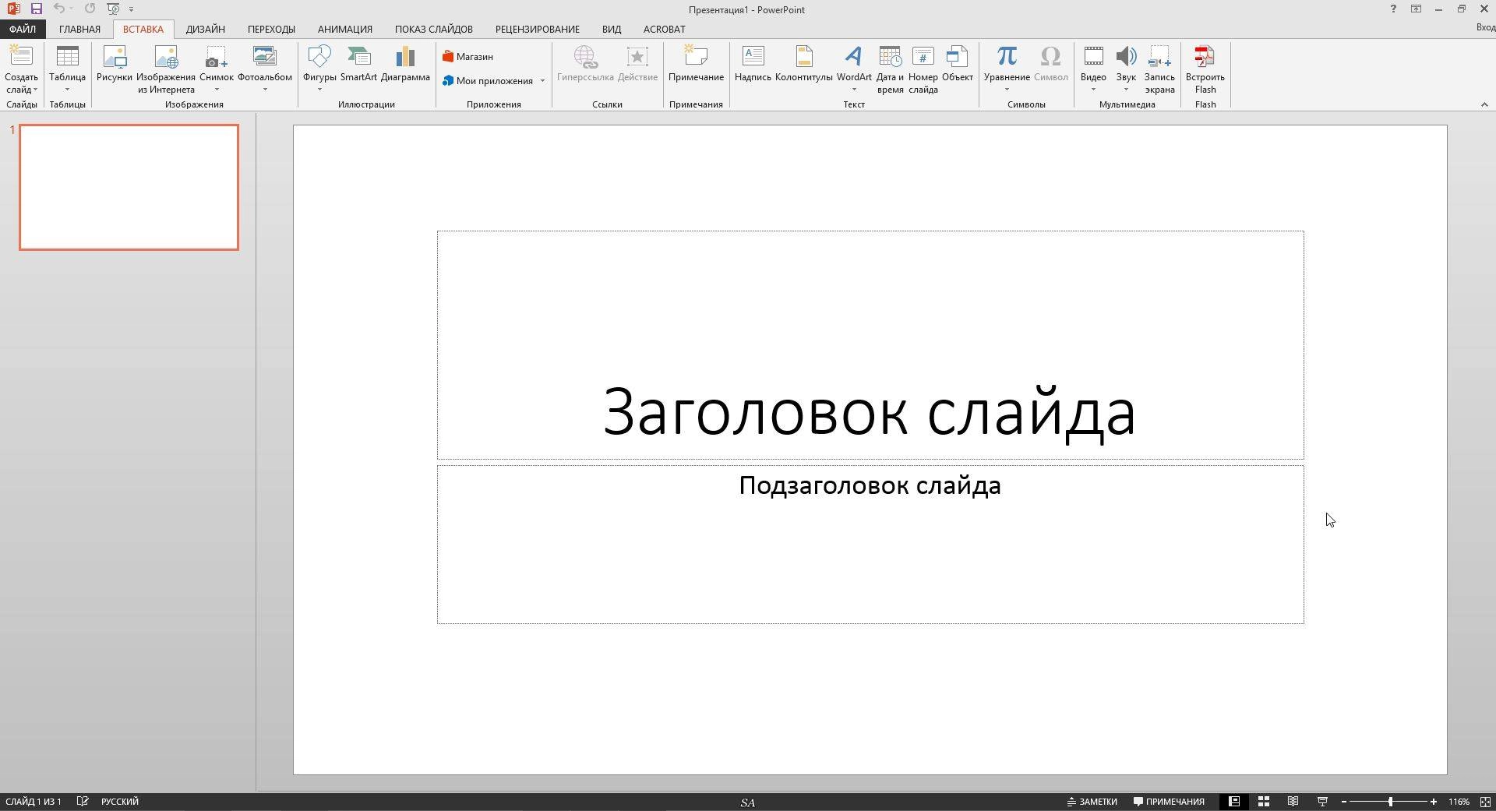The width and height of the screenshot is (1496, 811).
Task: Insert an Объект object
Action: pos(958,64)
